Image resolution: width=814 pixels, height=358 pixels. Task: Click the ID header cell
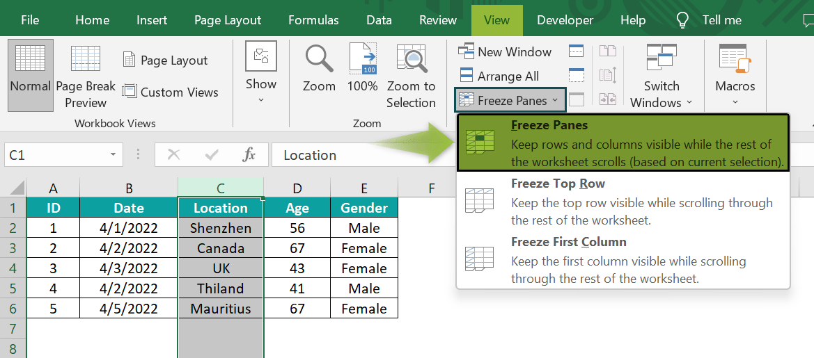(54, 208)
